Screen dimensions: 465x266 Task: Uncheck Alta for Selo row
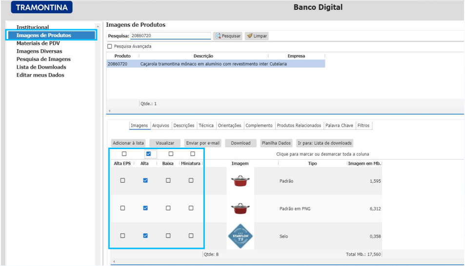(x=145, y=236)
